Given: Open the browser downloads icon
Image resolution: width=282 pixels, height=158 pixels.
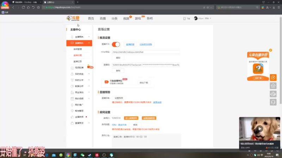Looking at the screenshot, I should tap(274, 7).
